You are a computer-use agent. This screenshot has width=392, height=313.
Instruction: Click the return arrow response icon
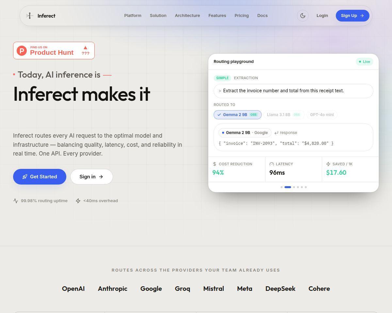pos(276,133)
